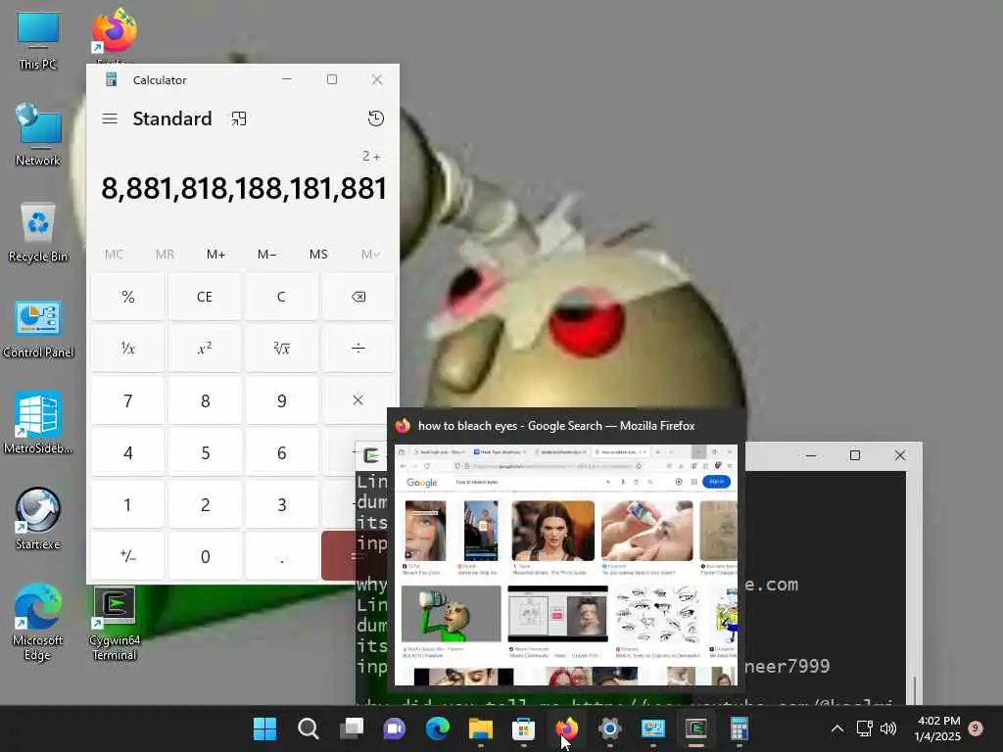Viewport: 1003px width, 752px height.
Task: Open This PC desktop icon
Action: point(38,39)
